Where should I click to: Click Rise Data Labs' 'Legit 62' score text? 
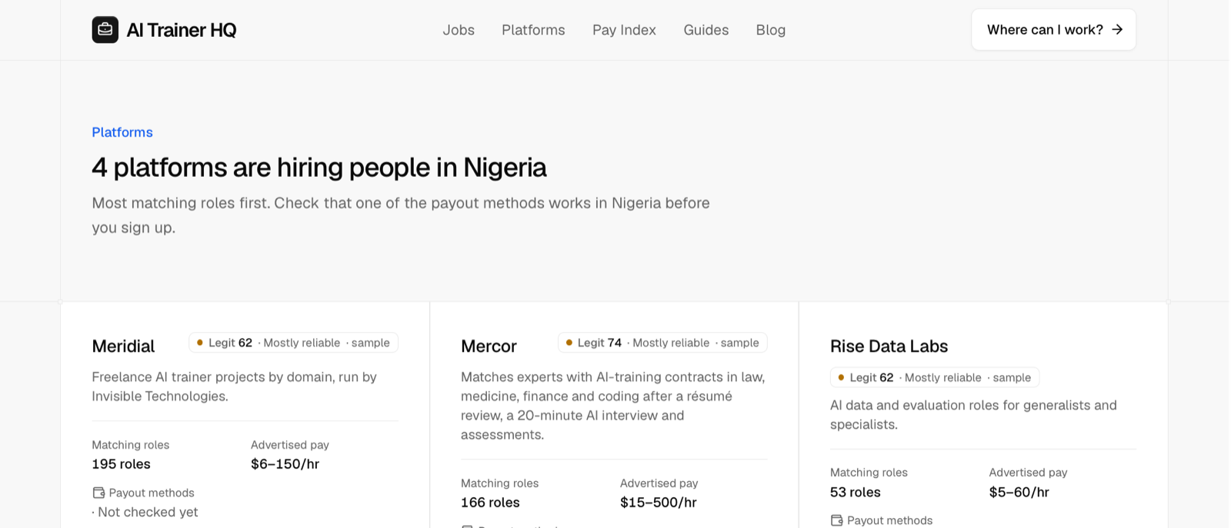(x=871, y=377)
